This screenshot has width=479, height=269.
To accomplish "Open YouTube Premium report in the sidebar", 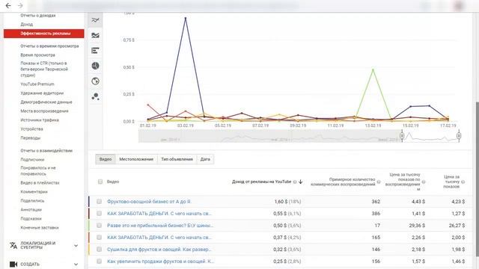I will point(37,84).
